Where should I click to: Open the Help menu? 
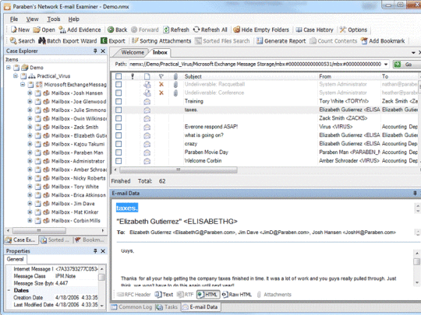pos(73,19)
